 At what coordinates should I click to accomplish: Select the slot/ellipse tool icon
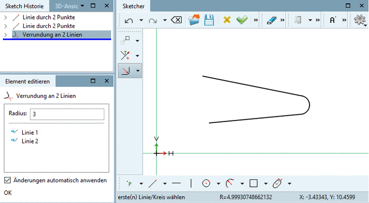click(x=277, y=183)
